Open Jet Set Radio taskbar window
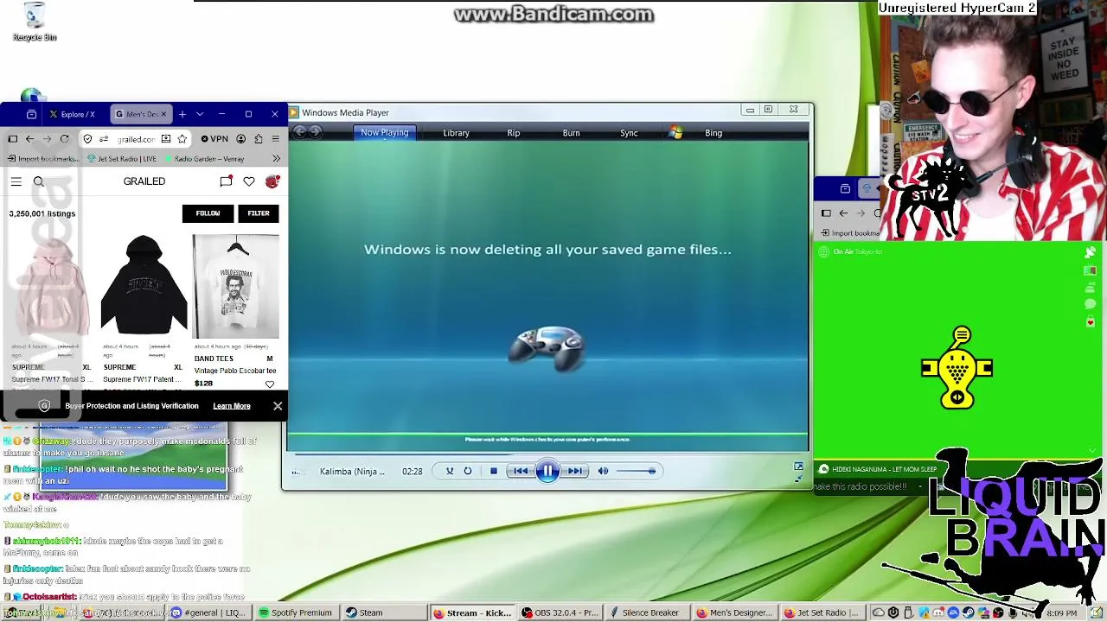1107x622 pixels. tap(822, 613)
